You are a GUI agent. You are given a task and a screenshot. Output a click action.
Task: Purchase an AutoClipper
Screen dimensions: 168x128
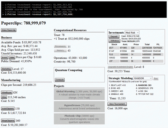8,109
